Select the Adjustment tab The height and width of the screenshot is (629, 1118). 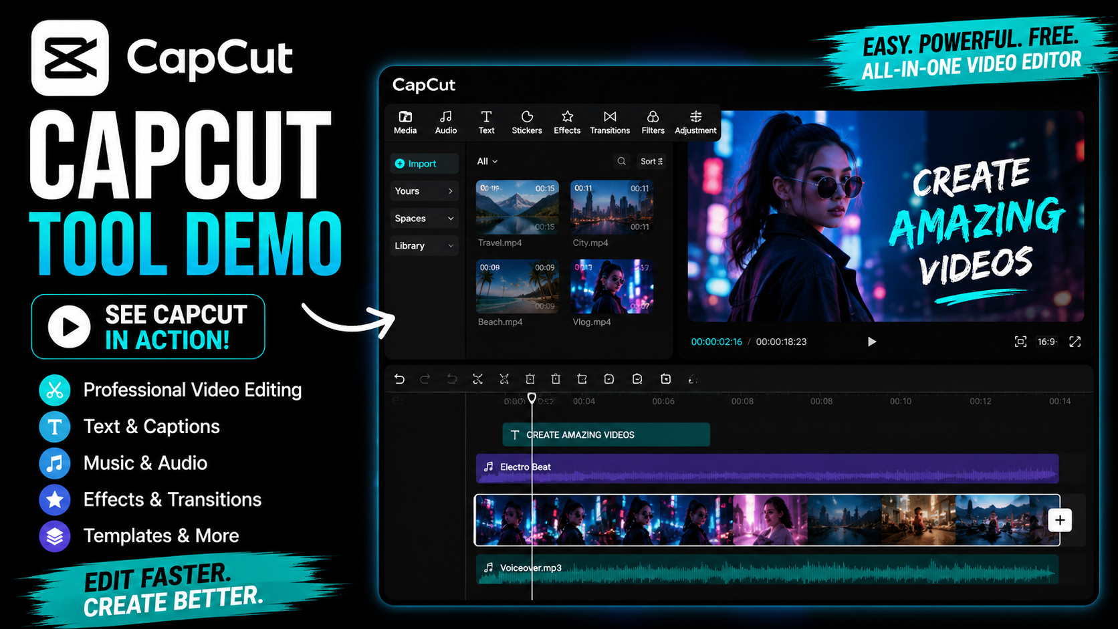(695, 122)
